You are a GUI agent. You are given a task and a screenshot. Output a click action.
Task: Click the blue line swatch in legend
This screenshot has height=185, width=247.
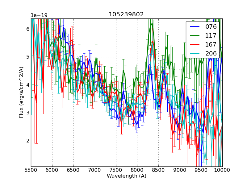point(195,27)
